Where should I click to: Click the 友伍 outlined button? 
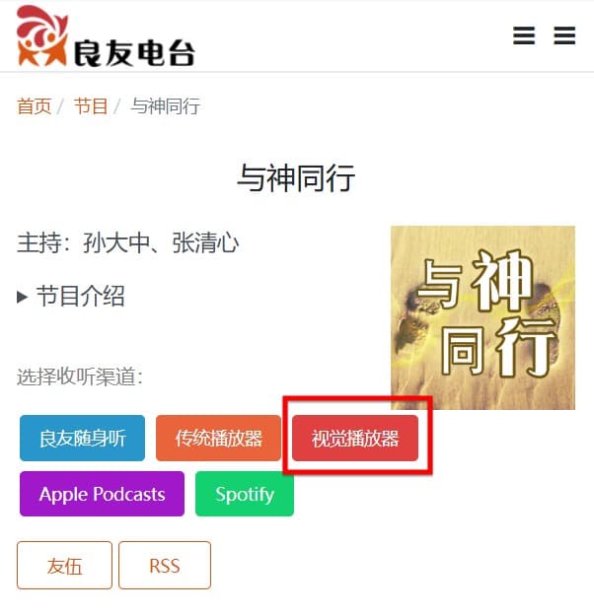pyautogui.click(x=64, y=566)
